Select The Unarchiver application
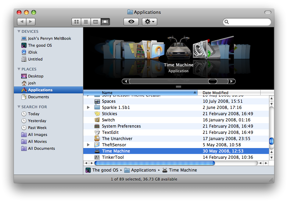The height and width of the screenshot is (202, 288). coord(176,139)
